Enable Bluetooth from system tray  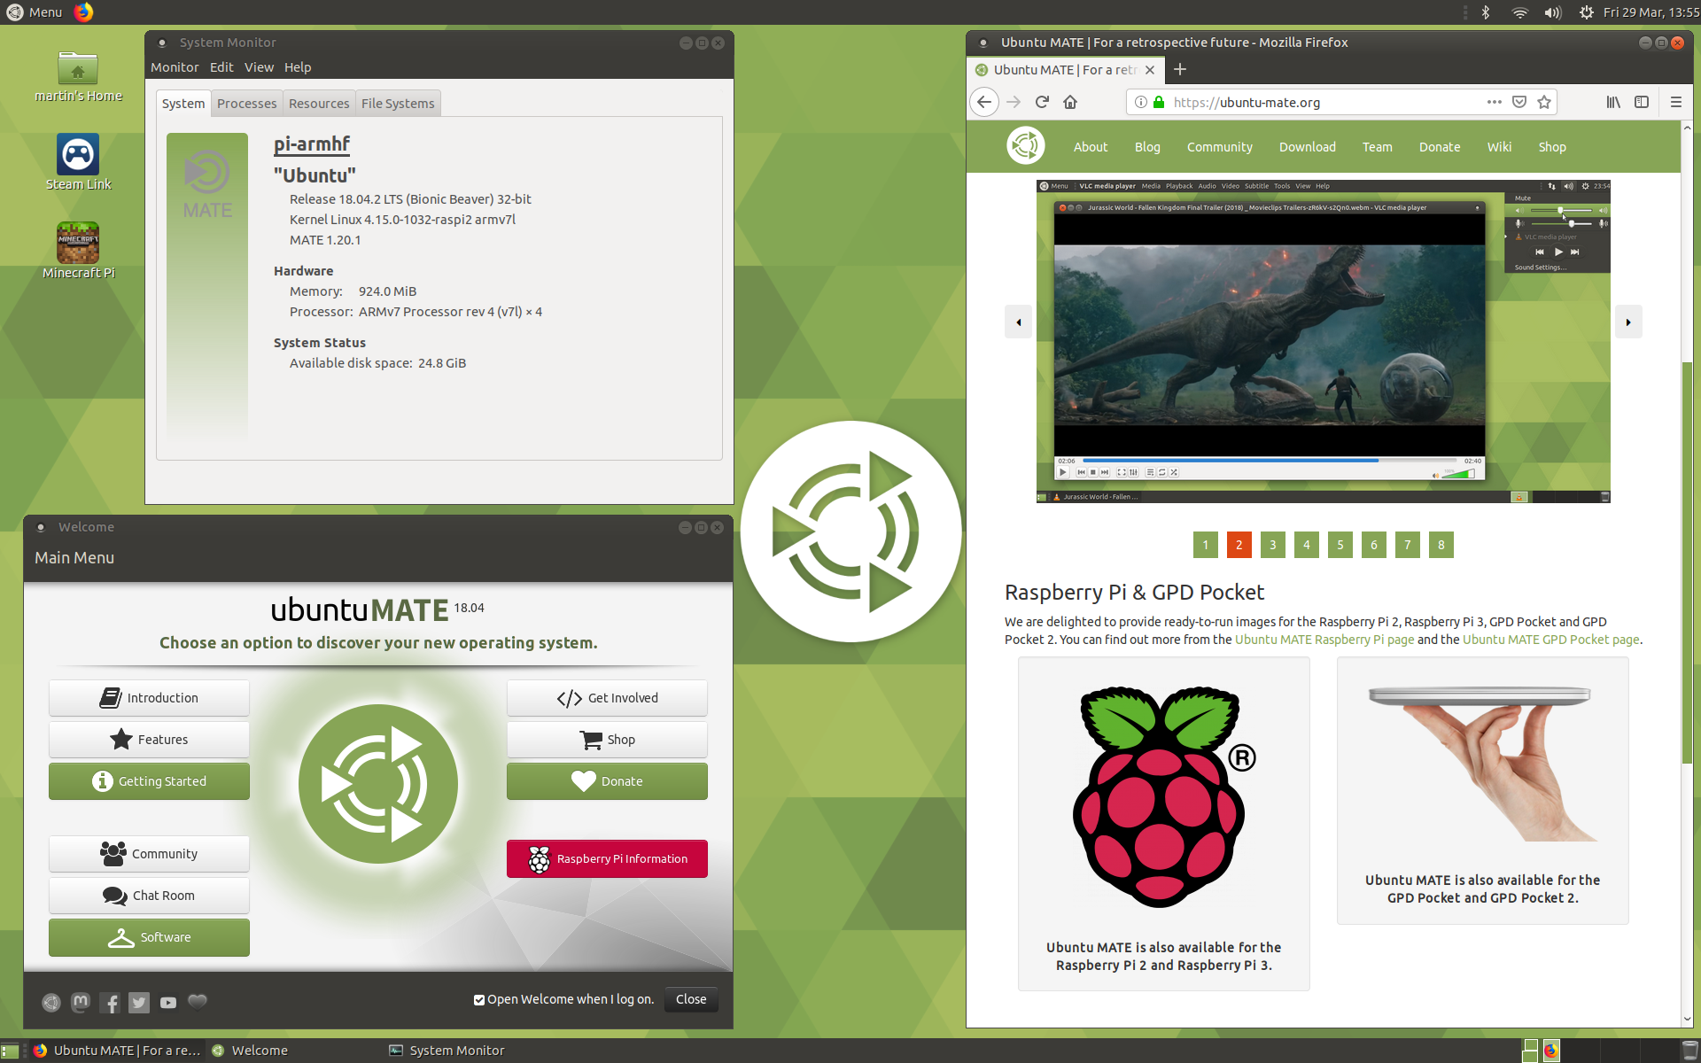[1484, 11]
